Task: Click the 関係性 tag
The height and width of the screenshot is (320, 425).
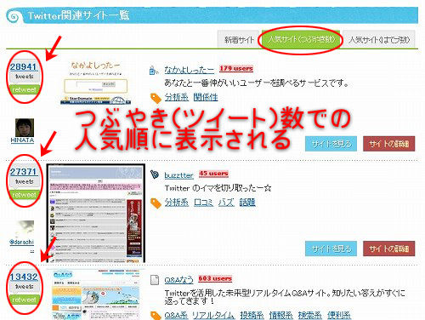Action: click(206, 97)
